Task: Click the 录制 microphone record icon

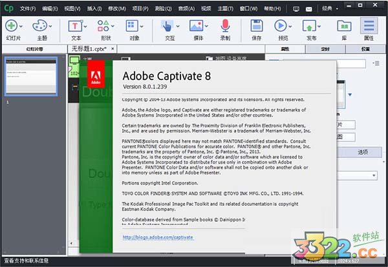Action: coord(225,26)
